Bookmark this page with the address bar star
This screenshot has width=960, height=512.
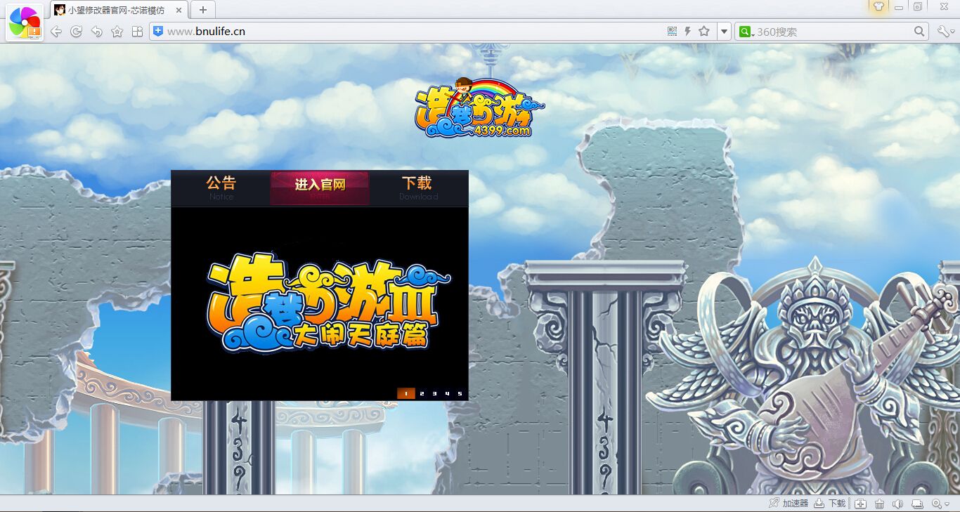704,31
